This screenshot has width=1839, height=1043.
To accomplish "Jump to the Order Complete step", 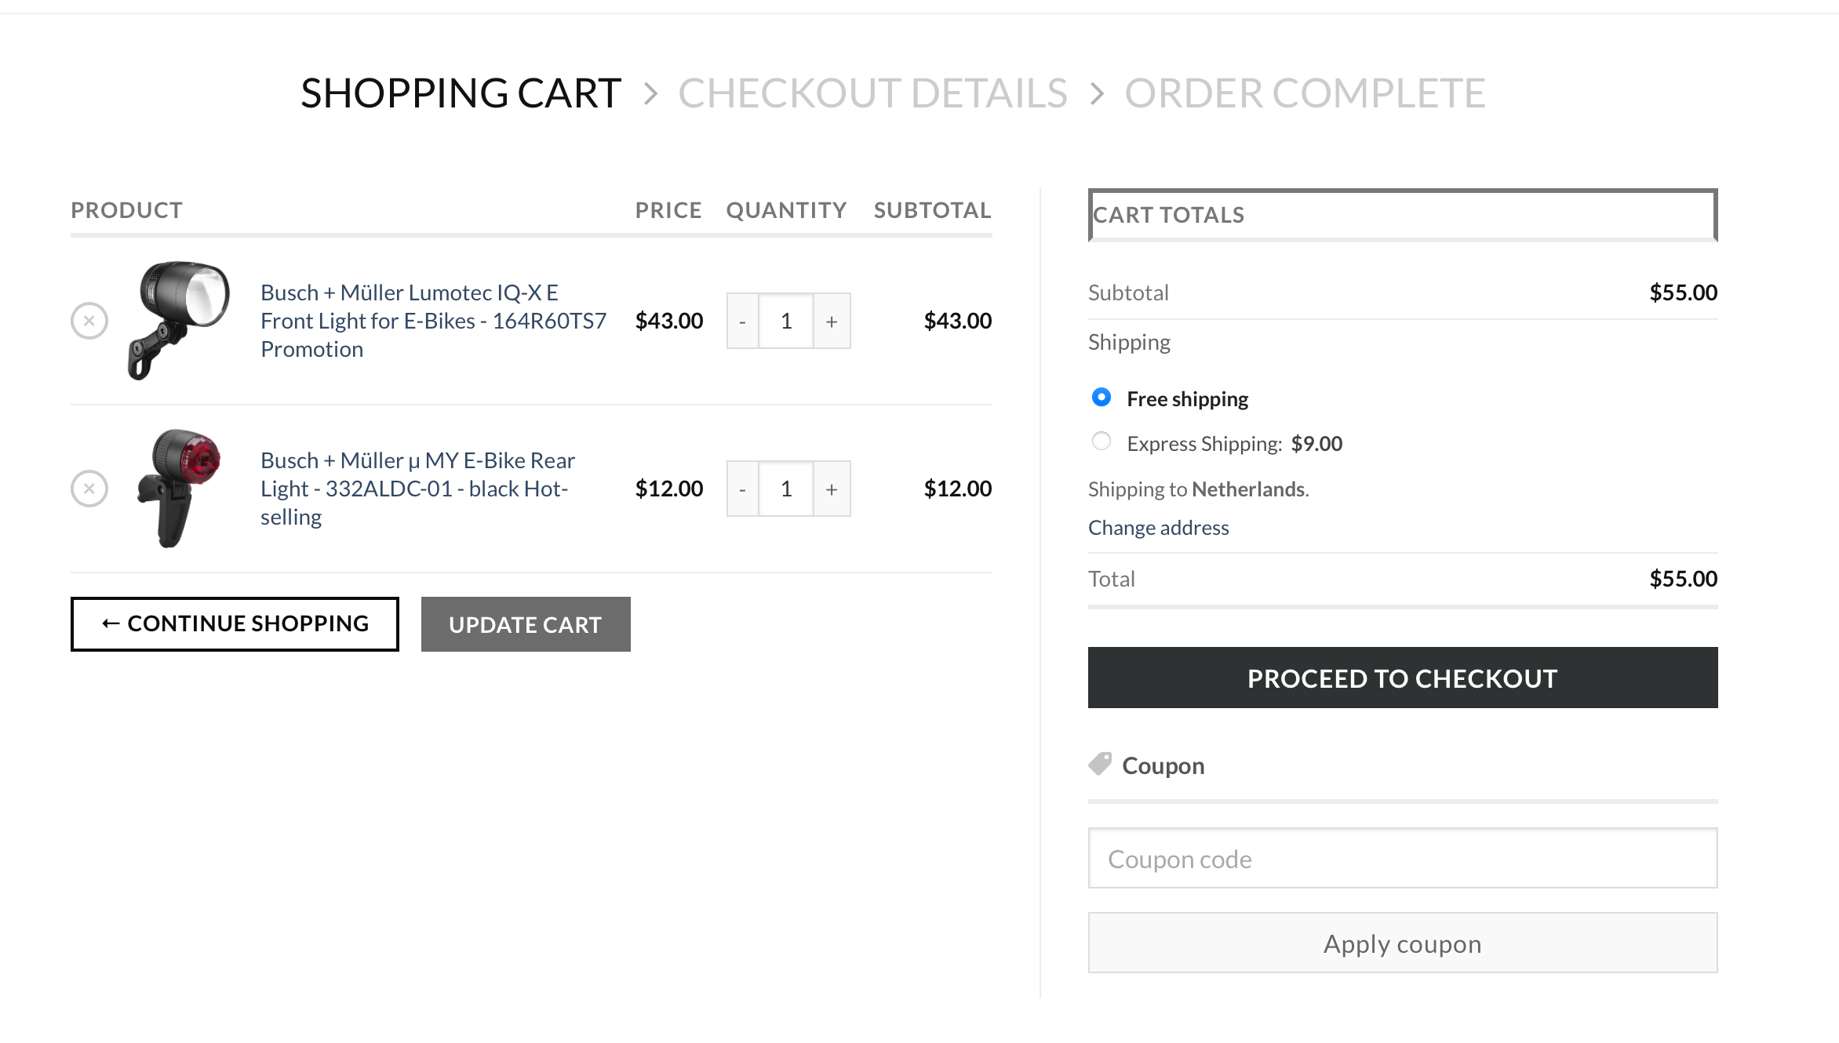I will 1305,93.
